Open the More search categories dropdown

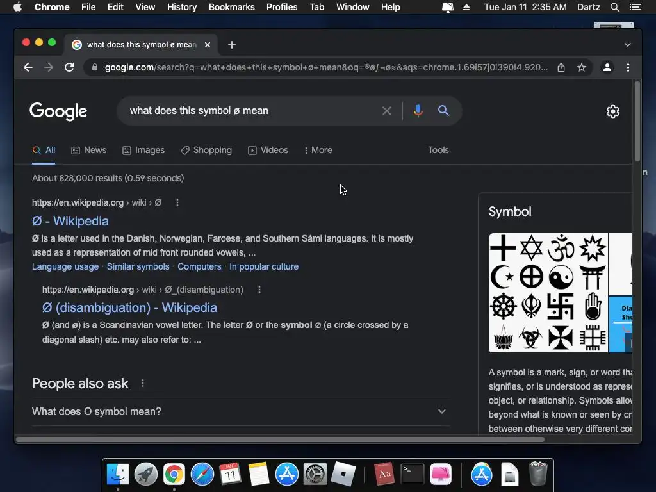point(318,150)
